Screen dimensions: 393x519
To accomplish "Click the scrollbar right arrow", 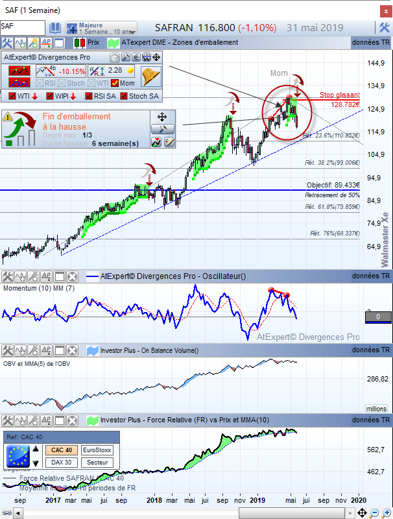I will tap(350, 514).
